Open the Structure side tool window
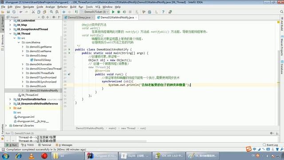Screen dimensions: 284x160 (x=2, y=43)
